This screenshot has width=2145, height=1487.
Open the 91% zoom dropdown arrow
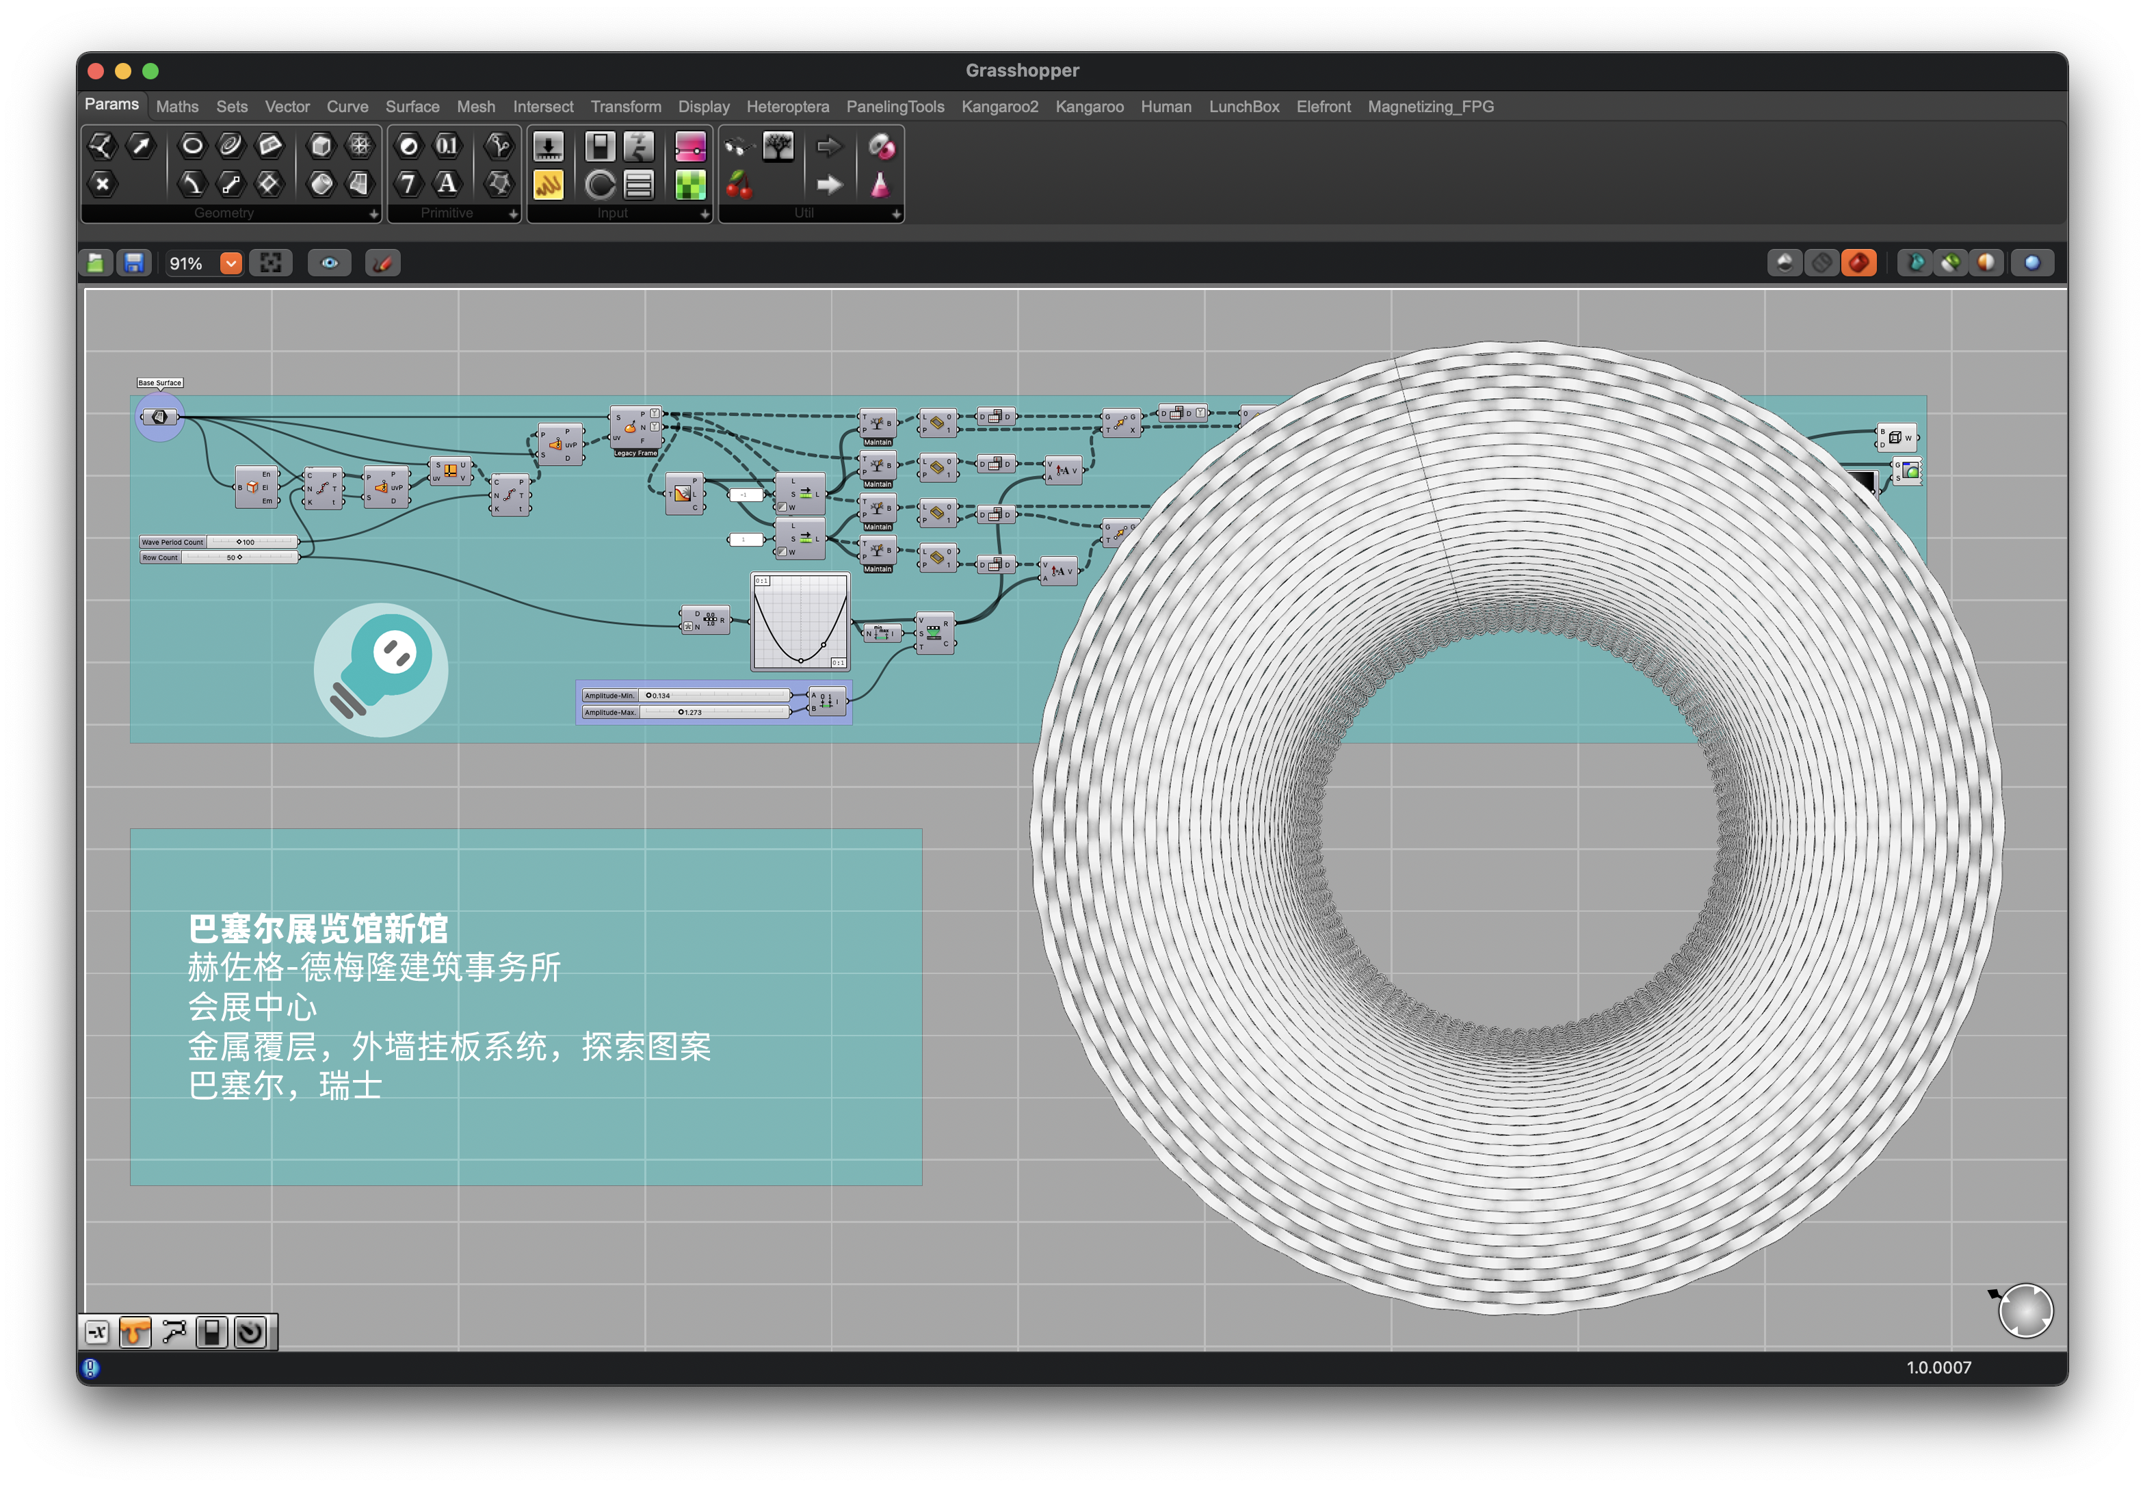click(x=230, y=263)
